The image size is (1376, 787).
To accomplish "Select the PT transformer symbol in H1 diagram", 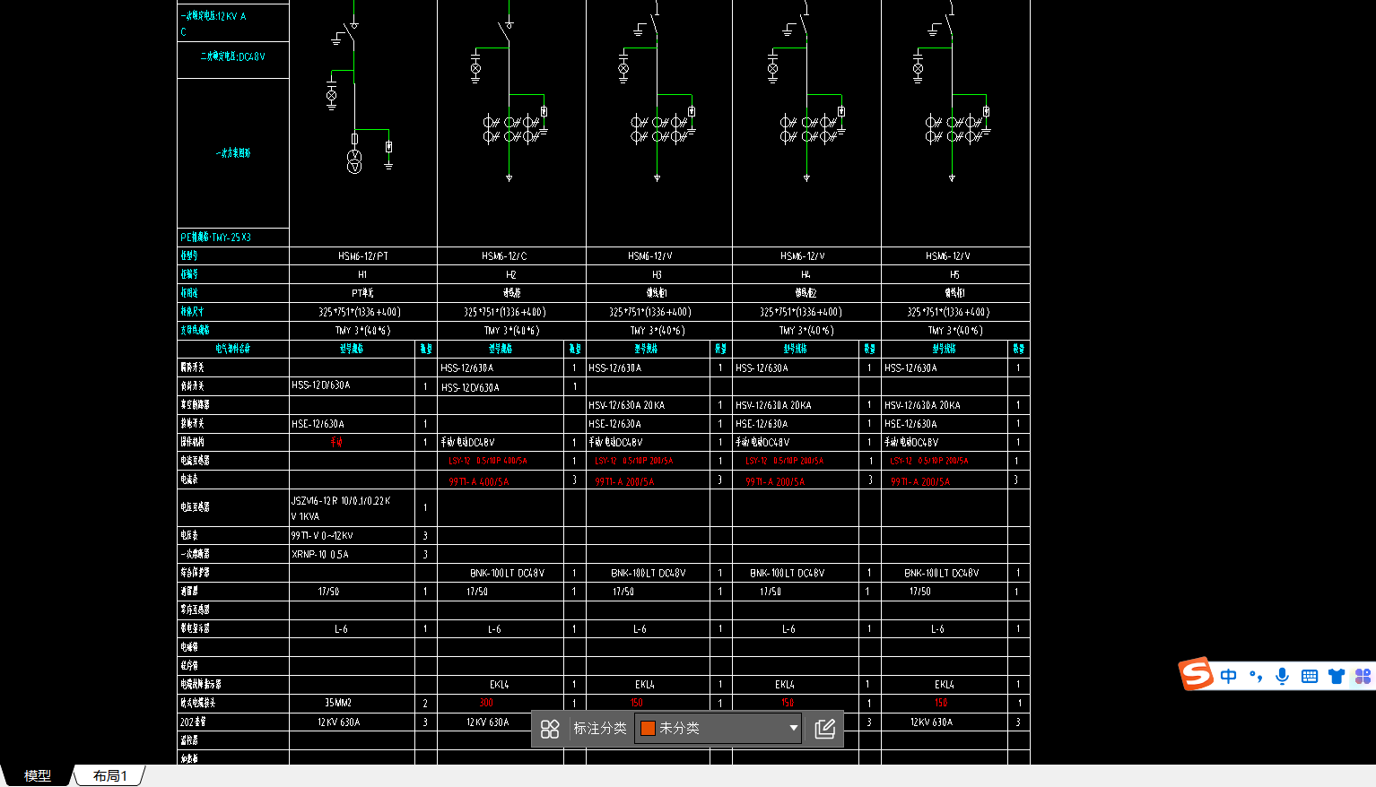I will tap(354, 161).
